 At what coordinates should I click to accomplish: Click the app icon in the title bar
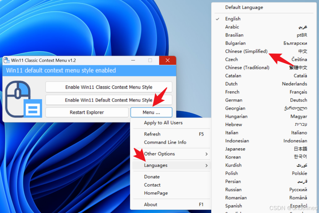coord(6,60)
